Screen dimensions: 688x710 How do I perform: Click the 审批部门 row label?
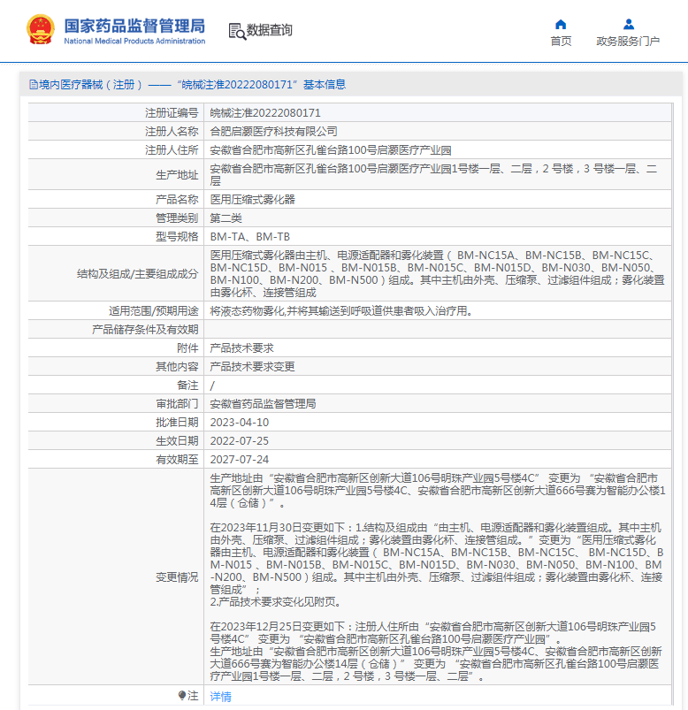pos(177,403)
